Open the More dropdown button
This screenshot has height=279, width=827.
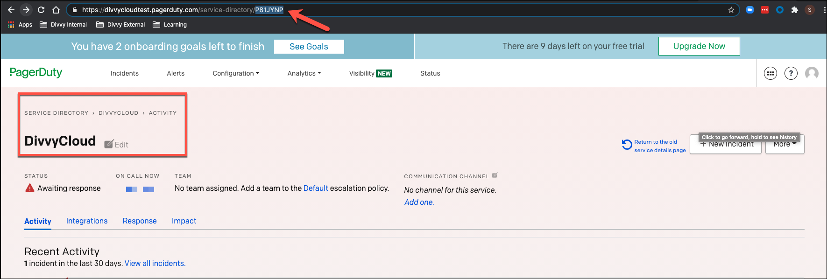[785, 145]
